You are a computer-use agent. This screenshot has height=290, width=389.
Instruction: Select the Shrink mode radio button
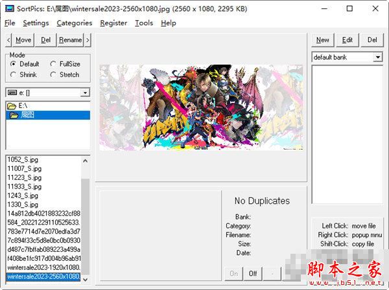coord(13,74)
